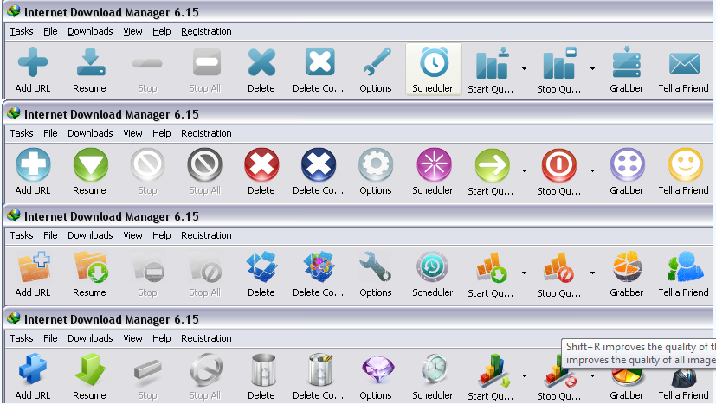Click full trash can Delete Completed icon
Screen dimensions: 716x404
coord(320,369)
